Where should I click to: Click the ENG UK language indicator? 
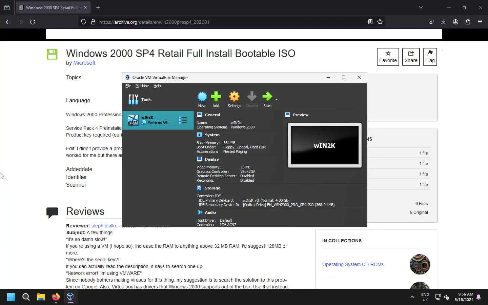(x=425, y=297)
